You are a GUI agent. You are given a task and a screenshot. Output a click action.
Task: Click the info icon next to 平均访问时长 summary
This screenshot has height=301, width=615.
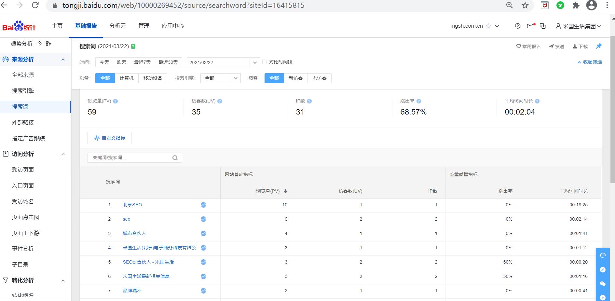pyautogui.click(x=537, y=101)
